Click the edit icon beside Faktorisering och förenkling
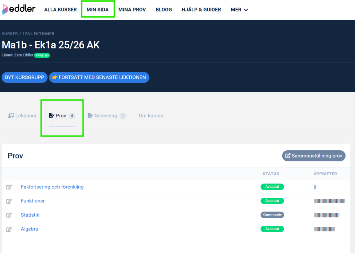355x253 pixels. (x=9, y=187)
